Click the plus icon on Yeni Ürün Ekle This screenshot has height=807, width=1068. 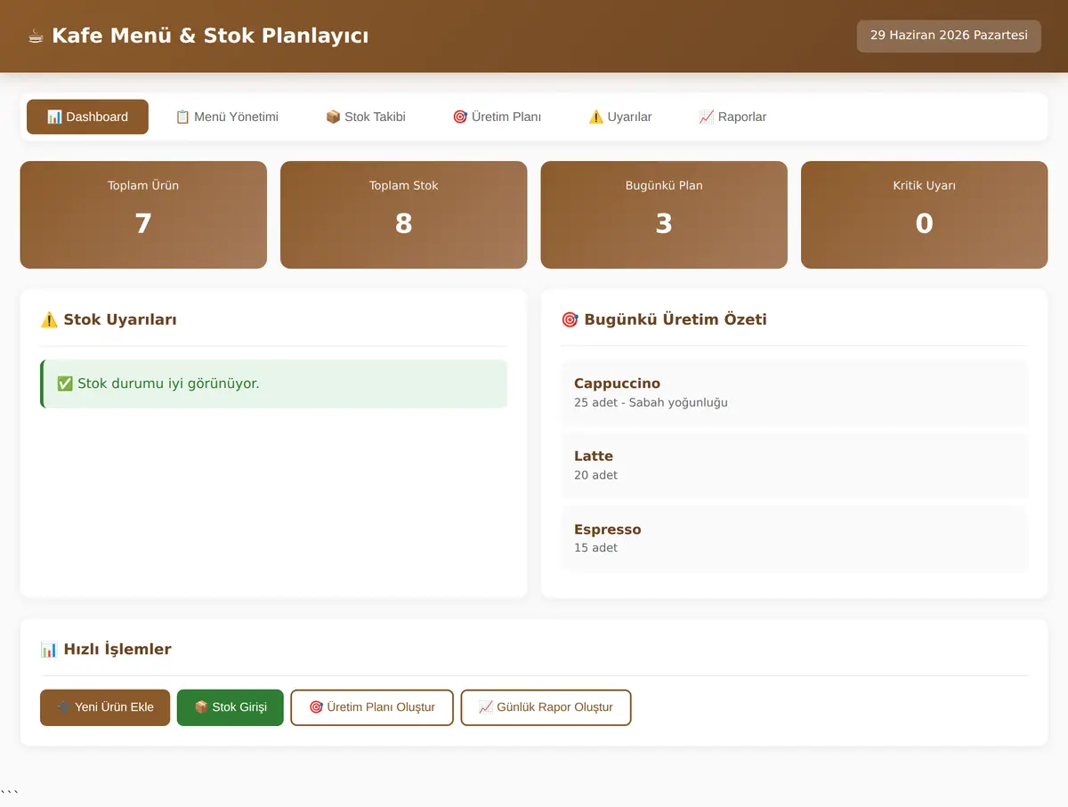pyautogui.click(x=64, y=707)
